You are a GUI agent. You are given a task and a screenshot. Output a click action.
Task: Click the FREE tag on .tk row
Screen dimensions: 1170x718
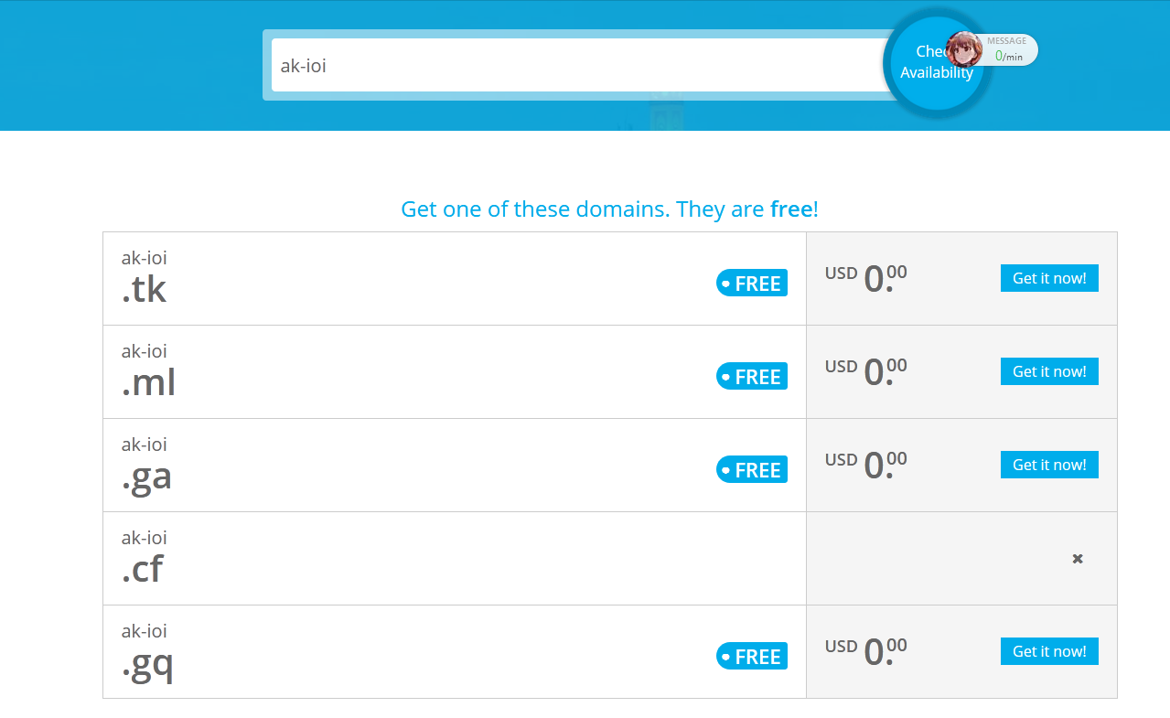(752, 284)
